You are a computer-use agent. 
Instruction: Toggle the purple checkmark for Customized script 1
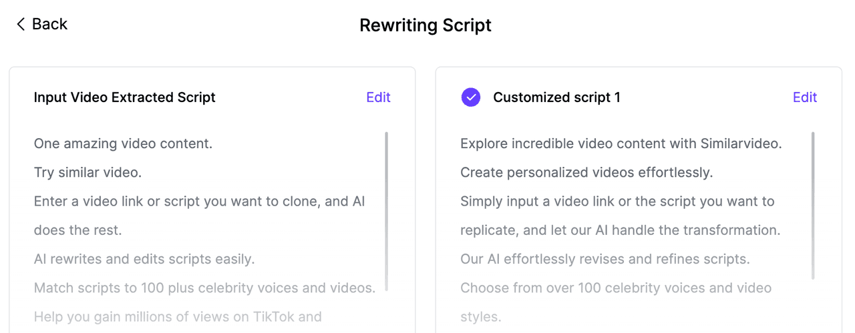(x=471, y=97)
